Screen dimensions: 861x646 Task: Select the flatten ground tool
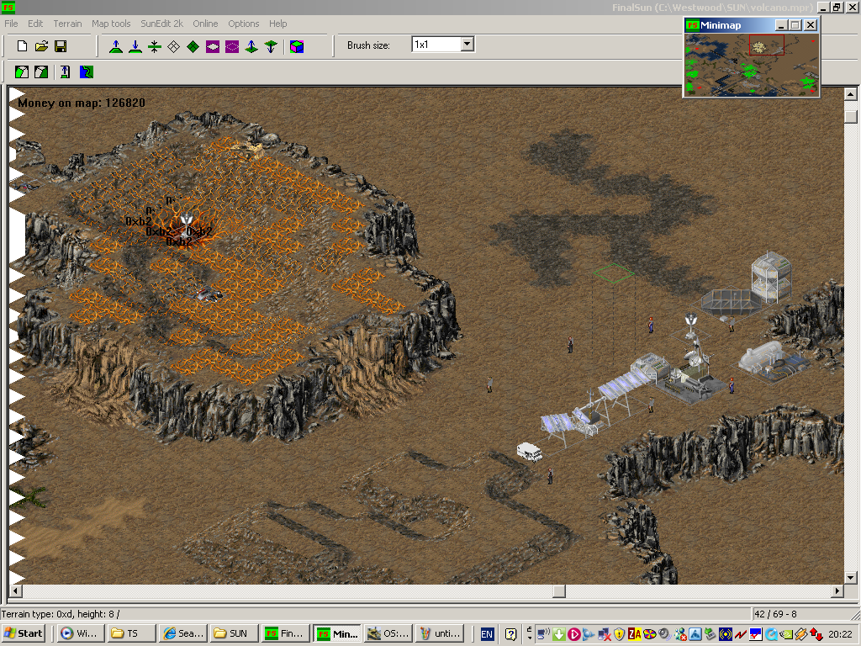155,47
